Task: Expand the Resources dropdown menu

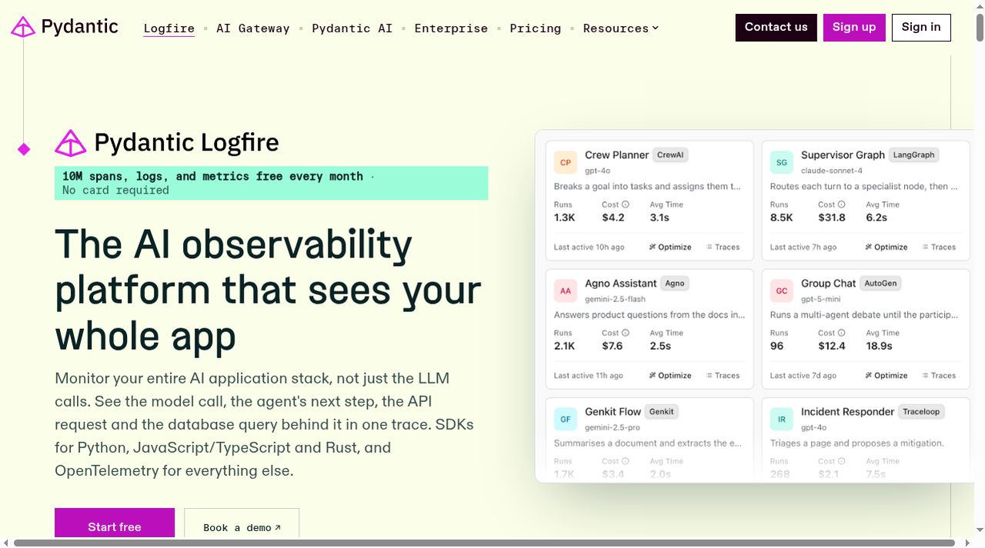Action: [x=621, y=28]
